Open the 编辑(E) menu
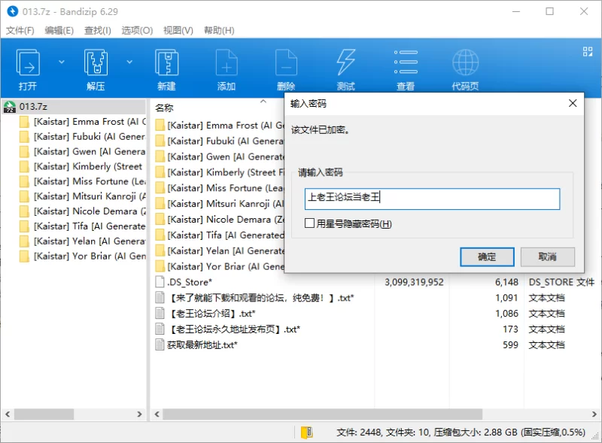Screen dimensions: 602x443 point(59,30)
